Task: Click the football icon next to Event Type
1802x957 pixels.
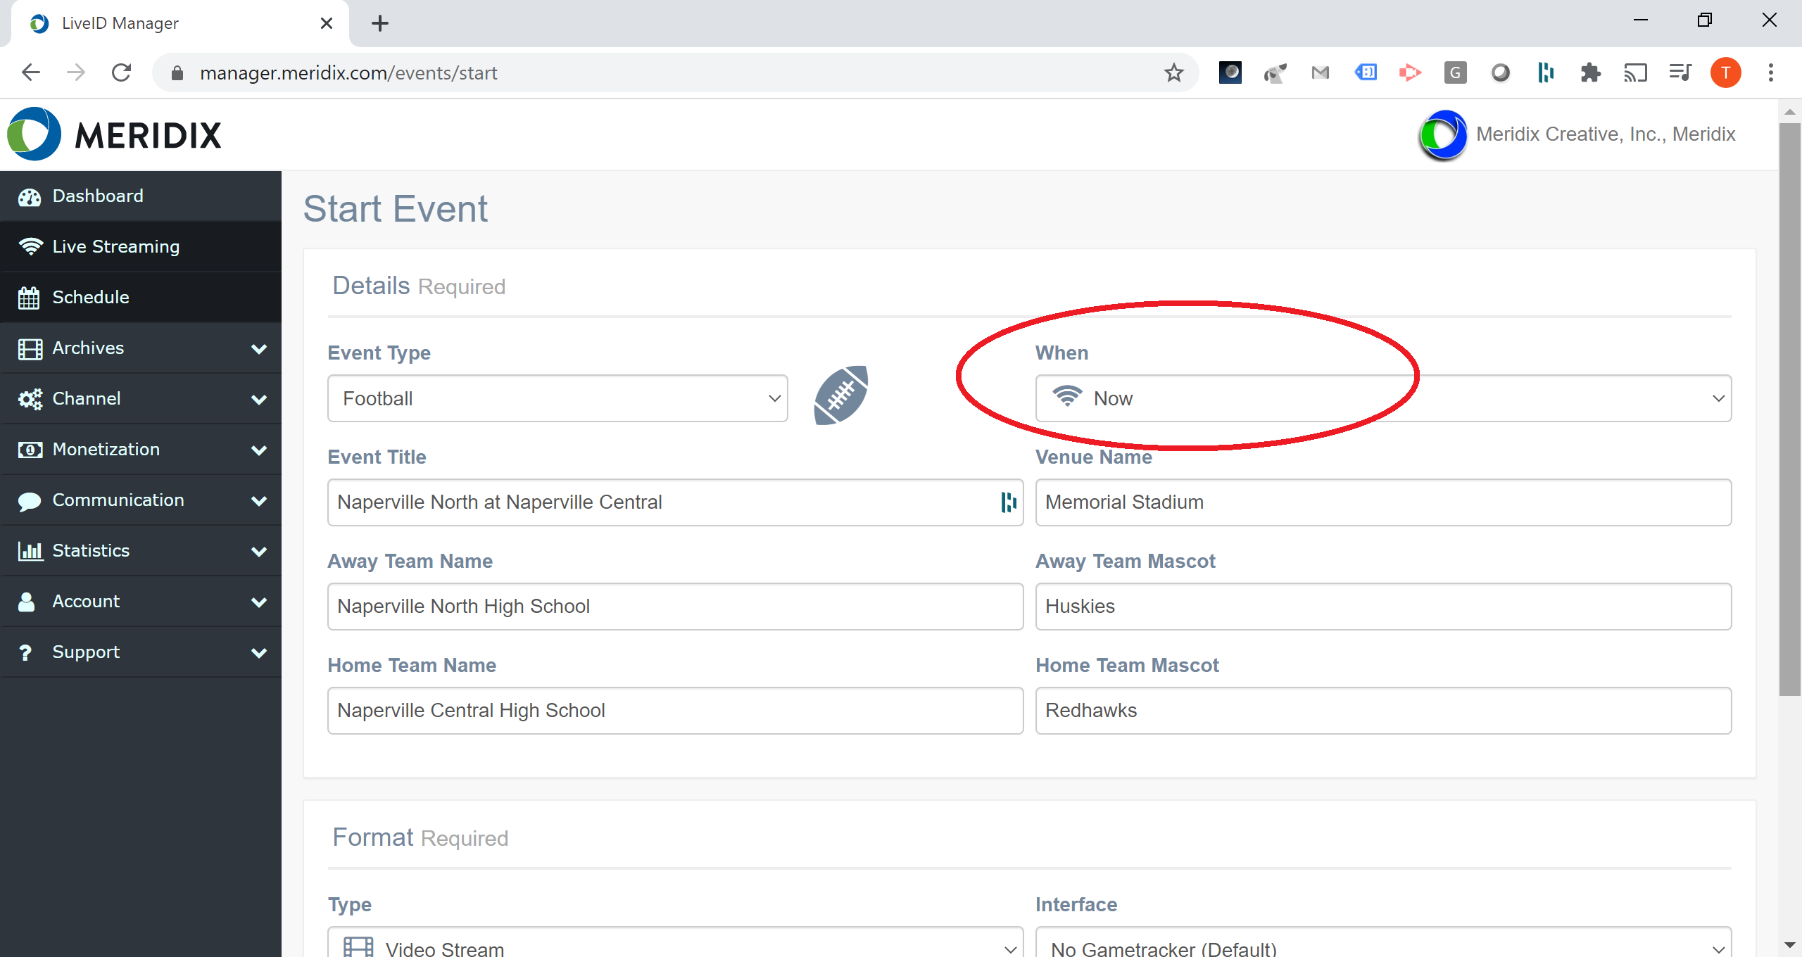Action: (840, 395)
